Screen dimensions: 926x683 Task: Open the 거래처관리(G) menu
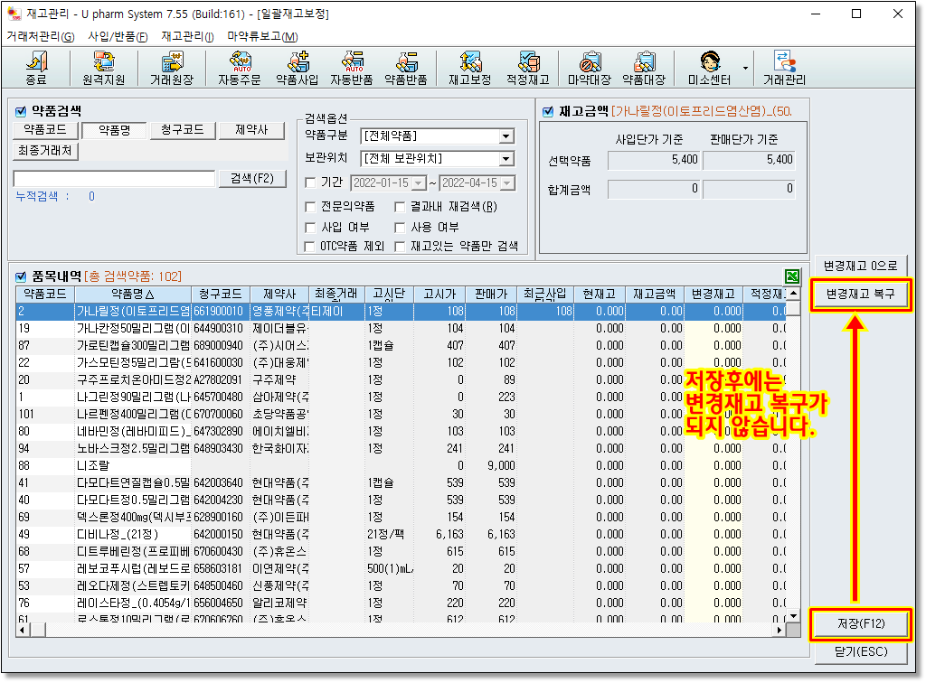[x=41, y=36]
